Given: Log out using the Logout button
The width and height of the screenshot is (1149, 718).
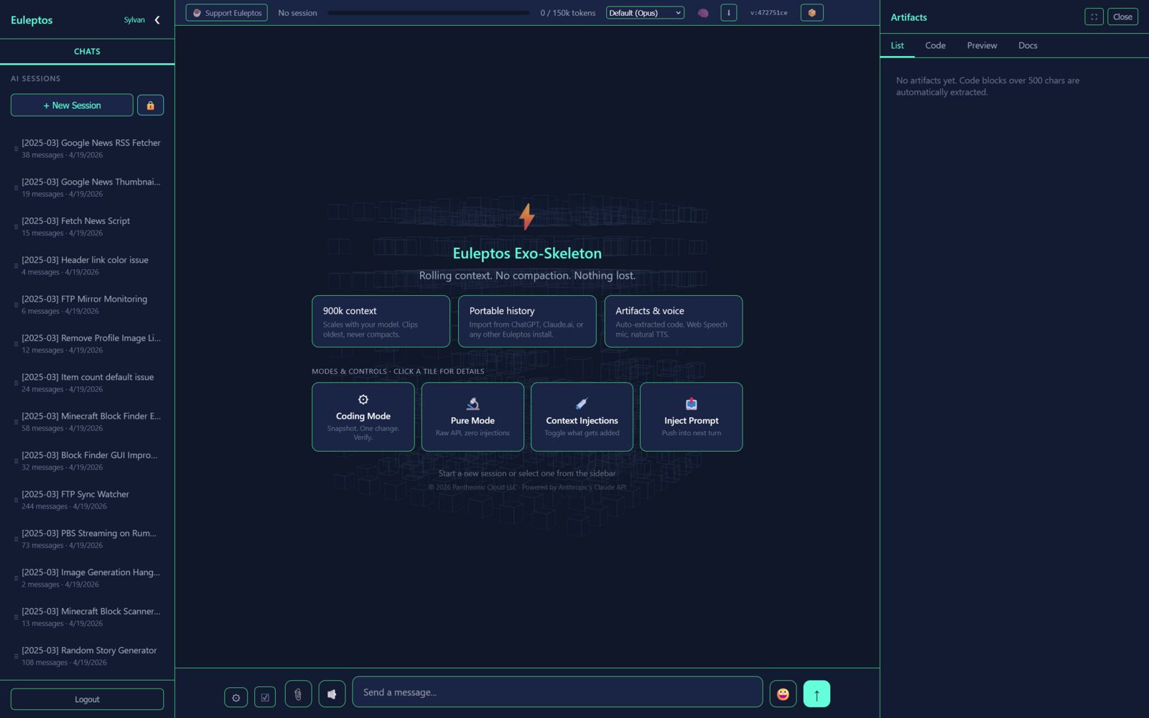Looking at the screenshot, I should pos(87,699).
